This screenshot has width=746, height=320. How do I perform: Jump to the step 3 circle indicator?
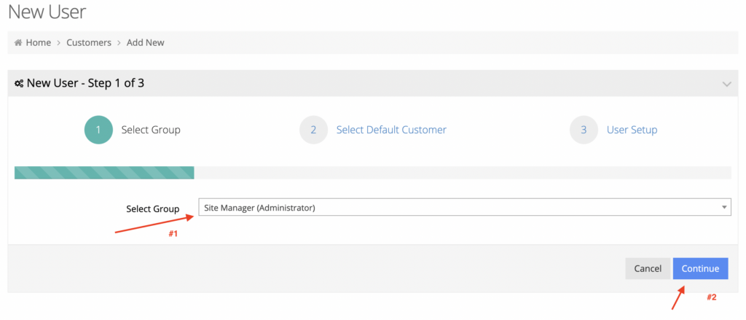pos(584,130)
